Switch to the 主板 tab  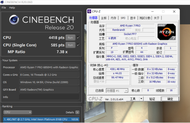tap(104, 18)
